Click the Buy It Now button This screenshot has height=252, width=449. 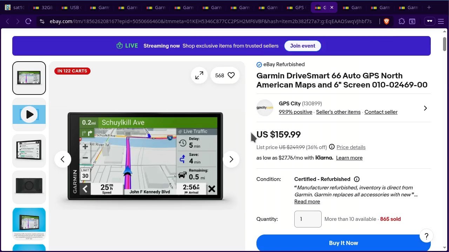click(x=343, y=243)
